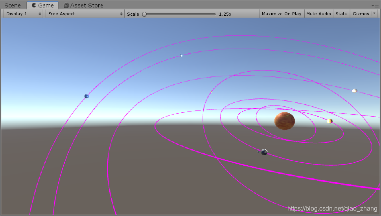Viewport: 381px width, 216px height.
Task: Toggle Maximize On Play
Action: tap(282, 14)
